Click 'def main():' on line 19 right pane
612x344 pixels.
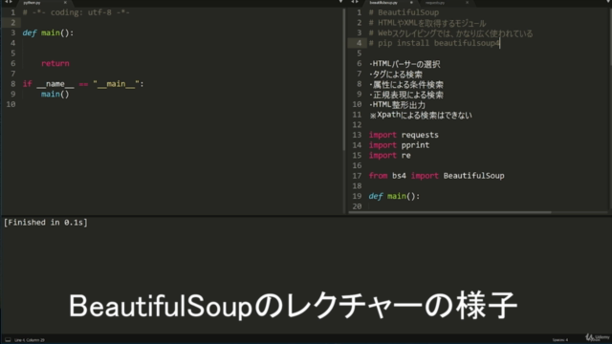coord(394,196)
